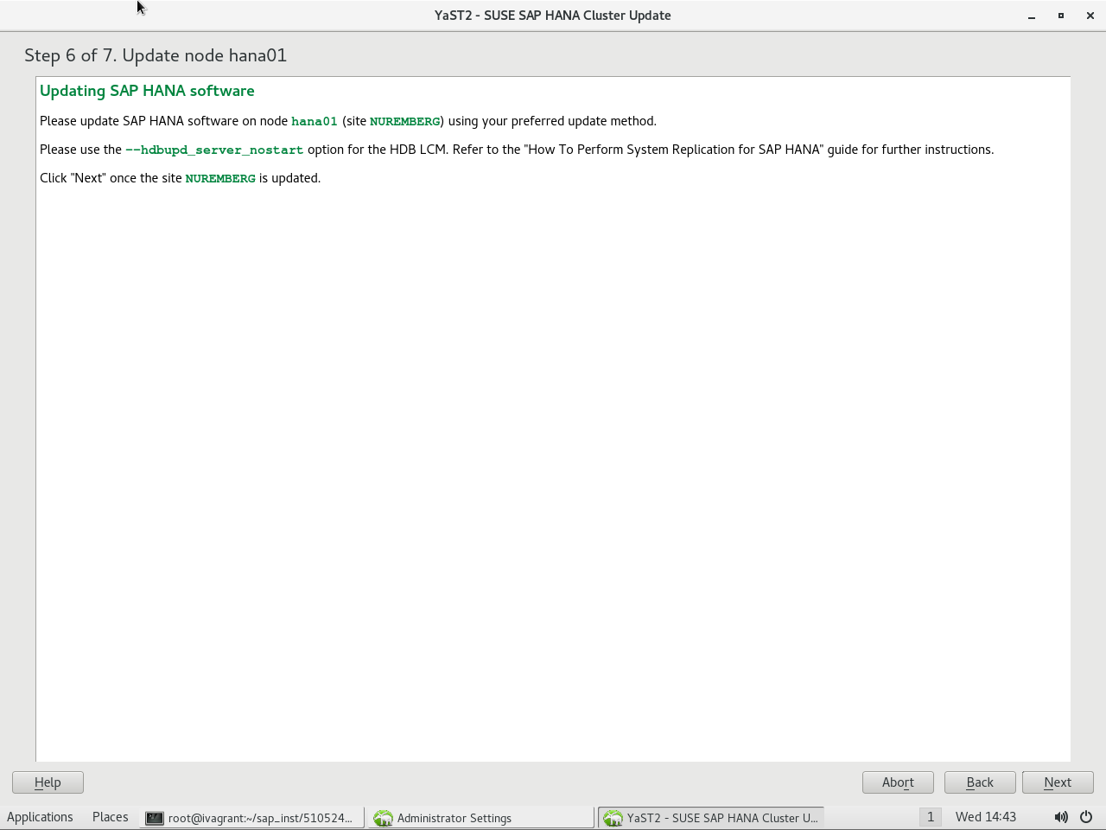Go back with the Back button

[x=980, y=782]
